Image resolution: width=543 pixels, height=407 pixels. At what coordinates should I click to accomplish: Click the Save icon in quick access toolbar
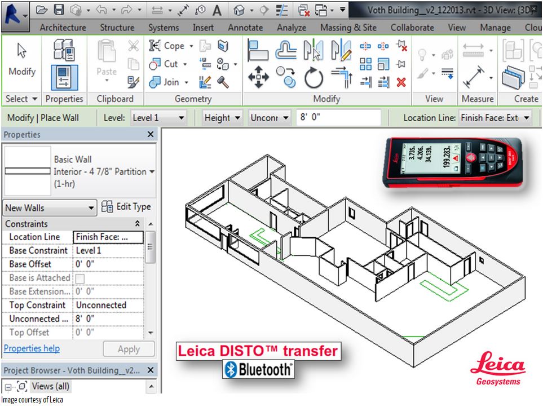[x=60, y=10]
